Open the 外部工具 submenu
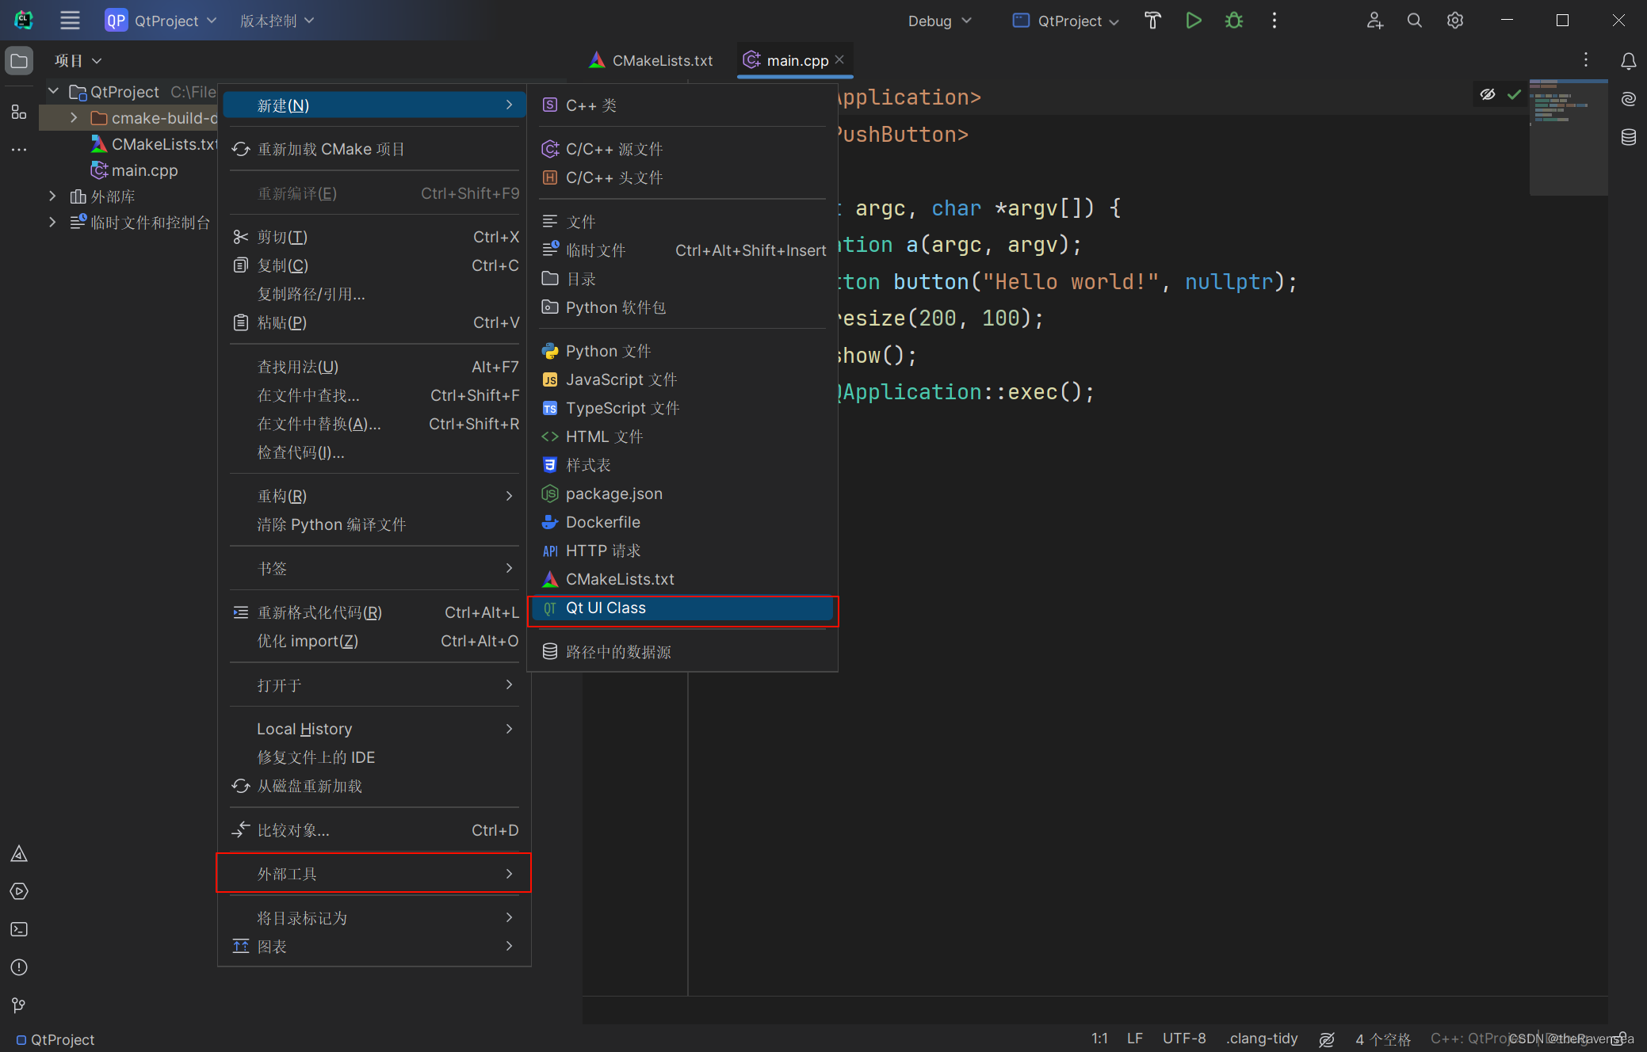Screen dimensions: 1647x1052 [x=374, y=874]
